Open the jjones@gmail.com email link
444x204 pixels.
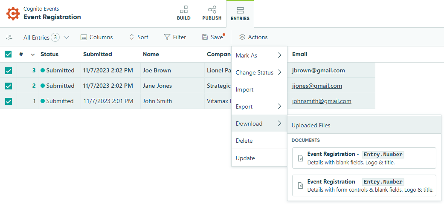pos(317,86)
